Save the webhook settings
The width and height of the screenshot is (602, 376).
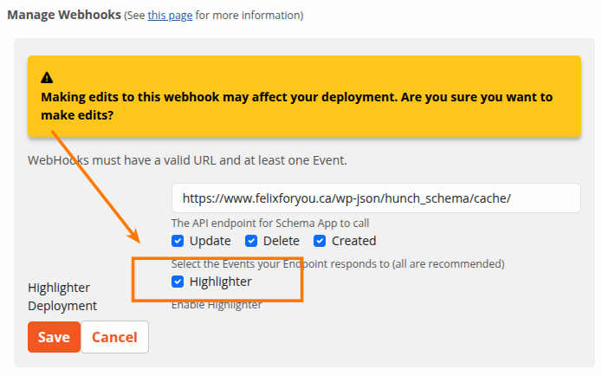(x=54, y=337)
